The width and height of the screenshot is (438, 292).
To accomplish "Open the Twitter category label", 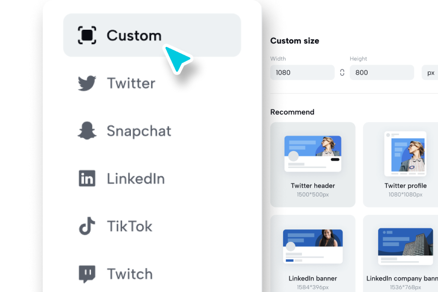I will click(131, 83).
